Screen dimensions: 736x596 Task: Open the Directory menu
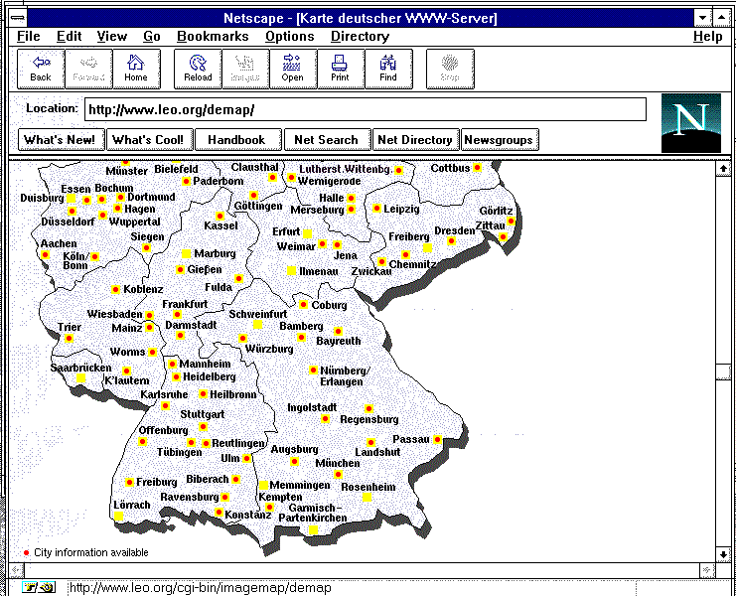pos(360,36)
